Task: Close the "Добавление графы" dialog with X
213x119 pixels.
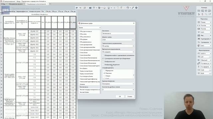Action: [x=134, y=23]
